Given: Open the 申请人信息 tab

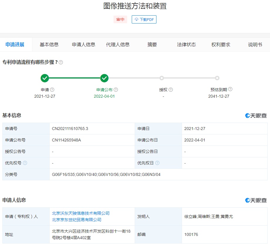Looking at the screenshot, I should [84, 44].
